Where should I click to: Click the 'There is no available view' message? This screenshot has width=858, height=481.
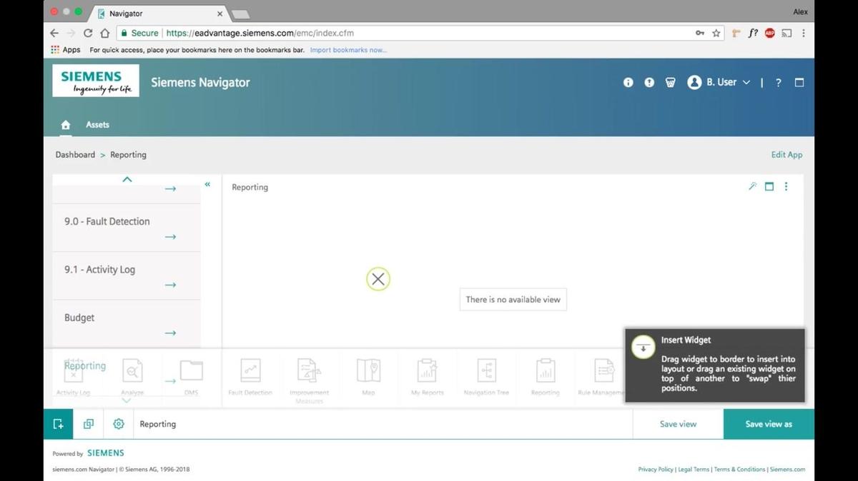tap(513, 300)
